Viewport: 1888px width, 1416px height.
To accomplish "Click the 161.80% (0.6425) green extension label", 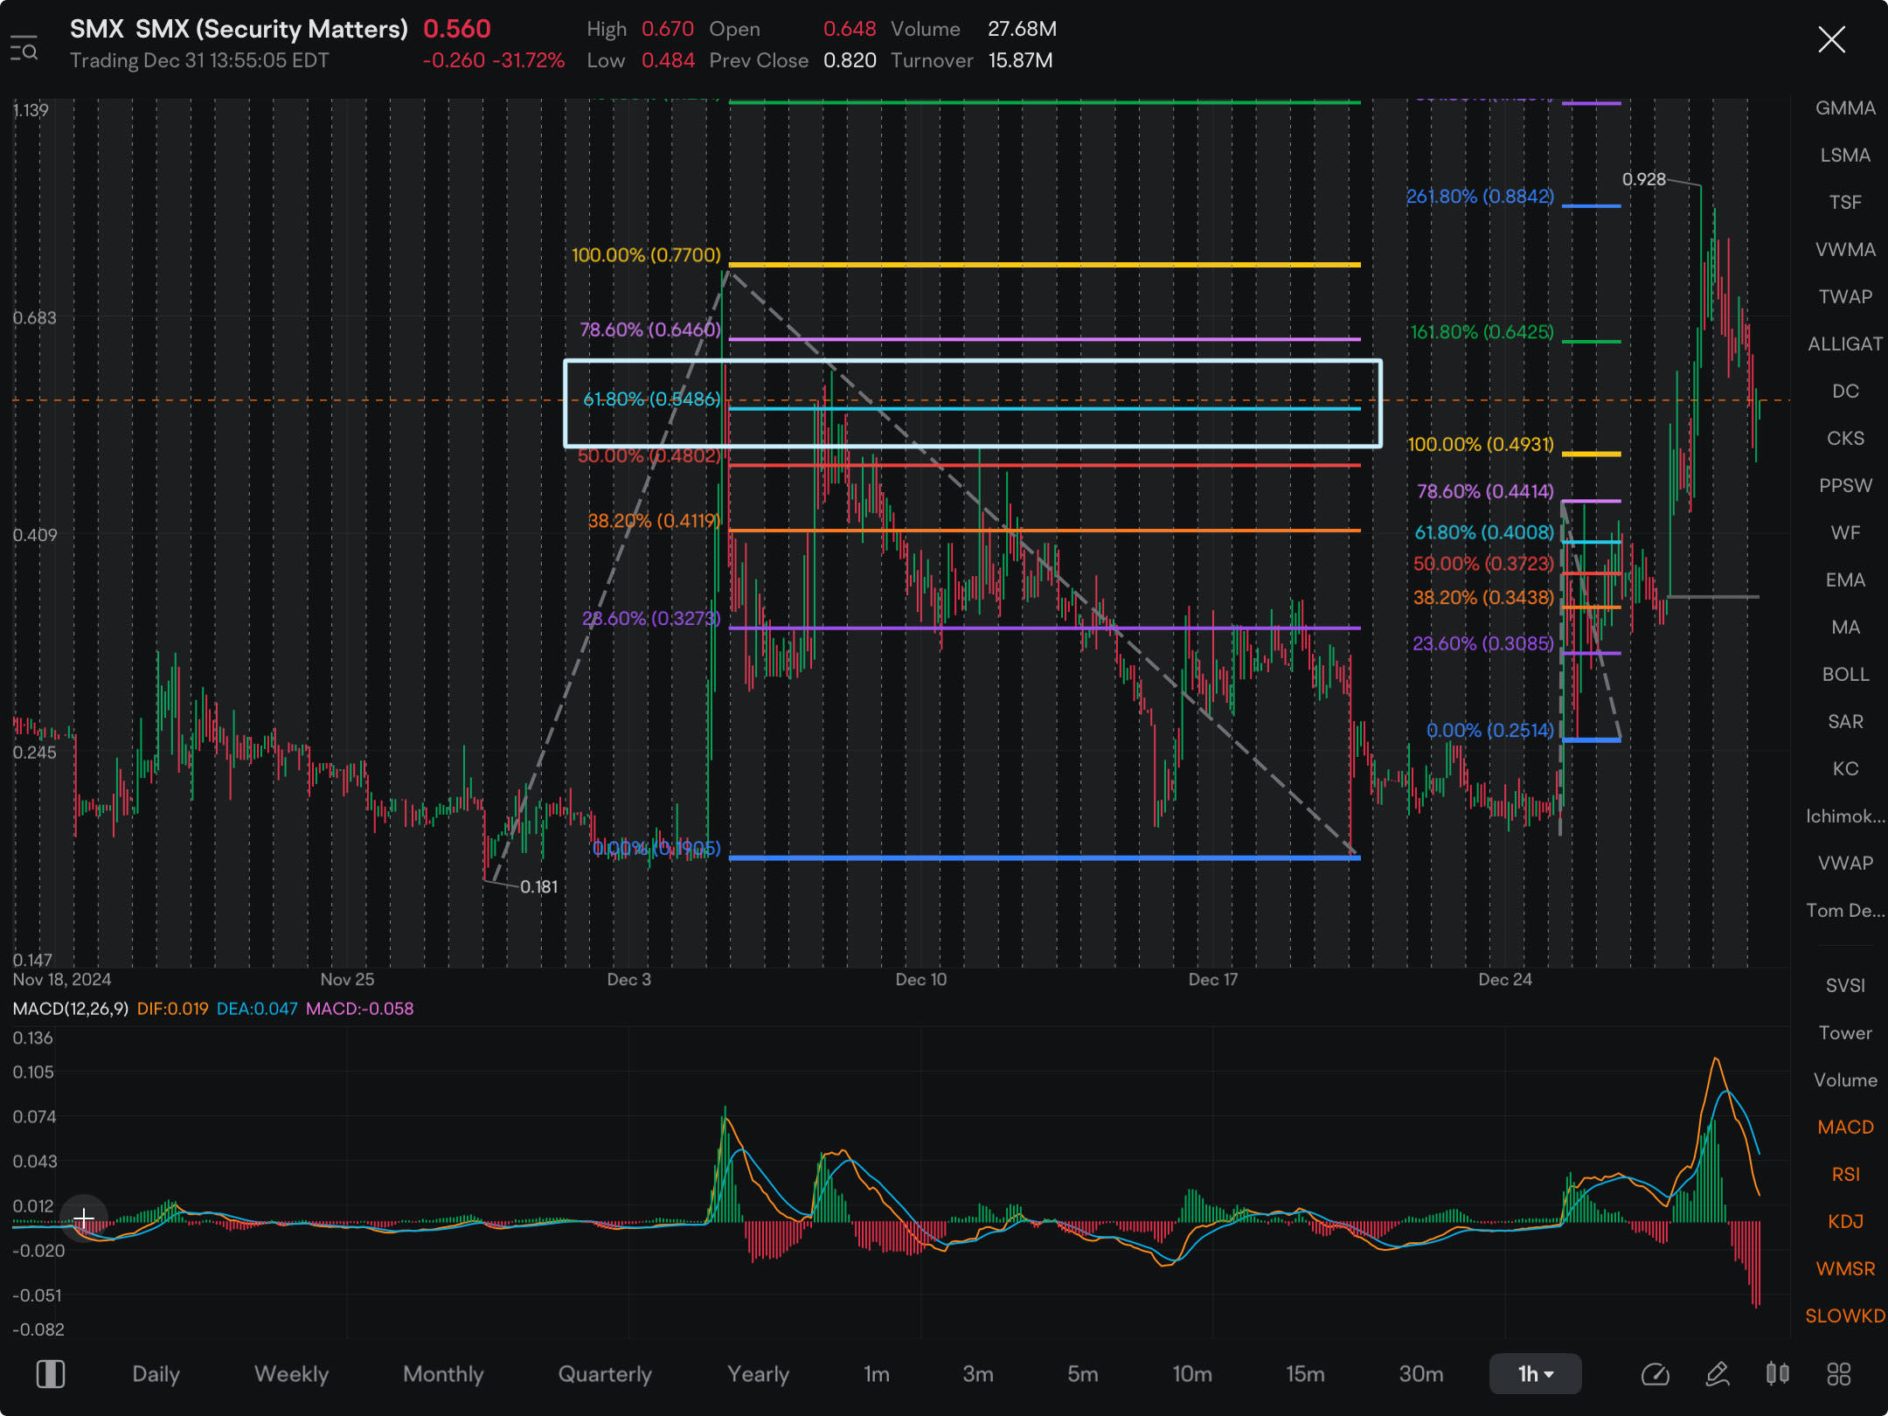I will (1482, 332).
